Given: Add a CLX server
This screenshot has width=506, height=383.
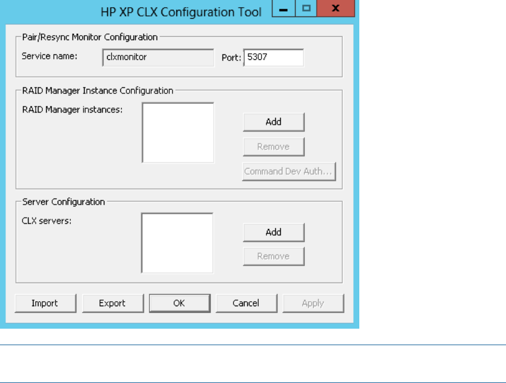Looking at the screenshot, I should (x=274, y=232).
